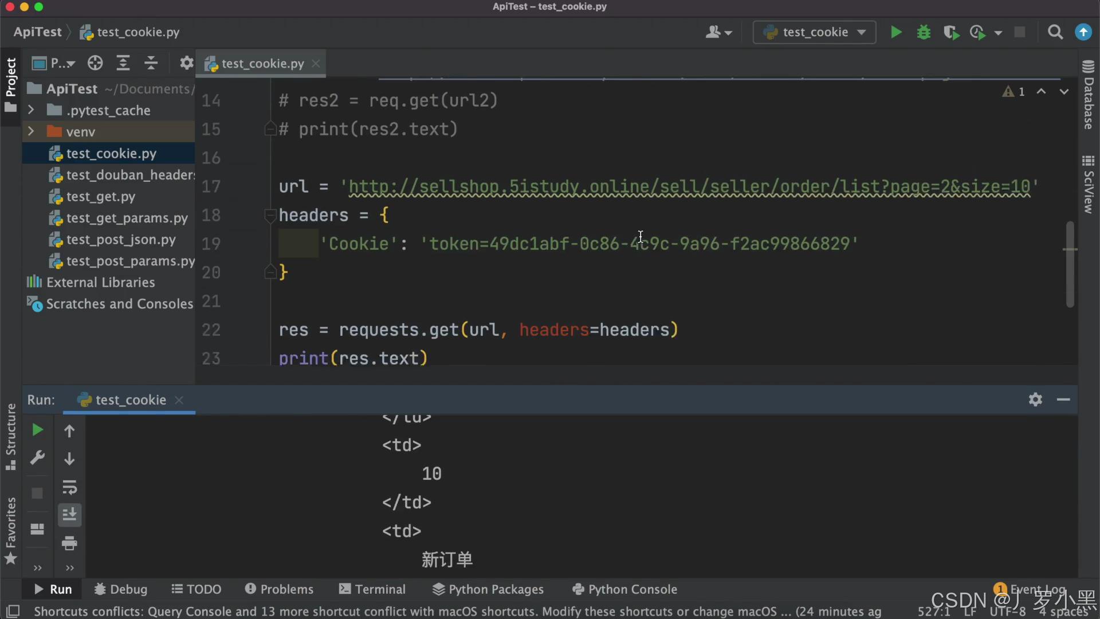Start debugging with the bug icon

coord(924,32)
